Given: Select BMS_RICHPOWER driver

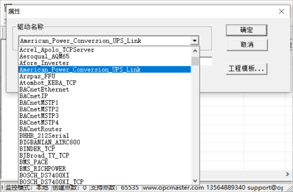Looking at the screenshot, I should (x=105, y=169).
